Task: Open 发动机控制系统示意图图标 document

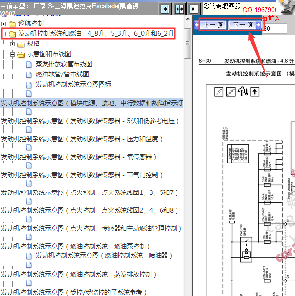Action: click(x=74, y=84)
